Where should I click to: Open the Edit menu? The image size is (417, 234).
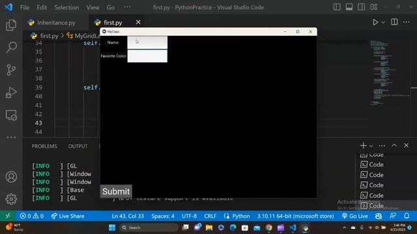point(42,7)
